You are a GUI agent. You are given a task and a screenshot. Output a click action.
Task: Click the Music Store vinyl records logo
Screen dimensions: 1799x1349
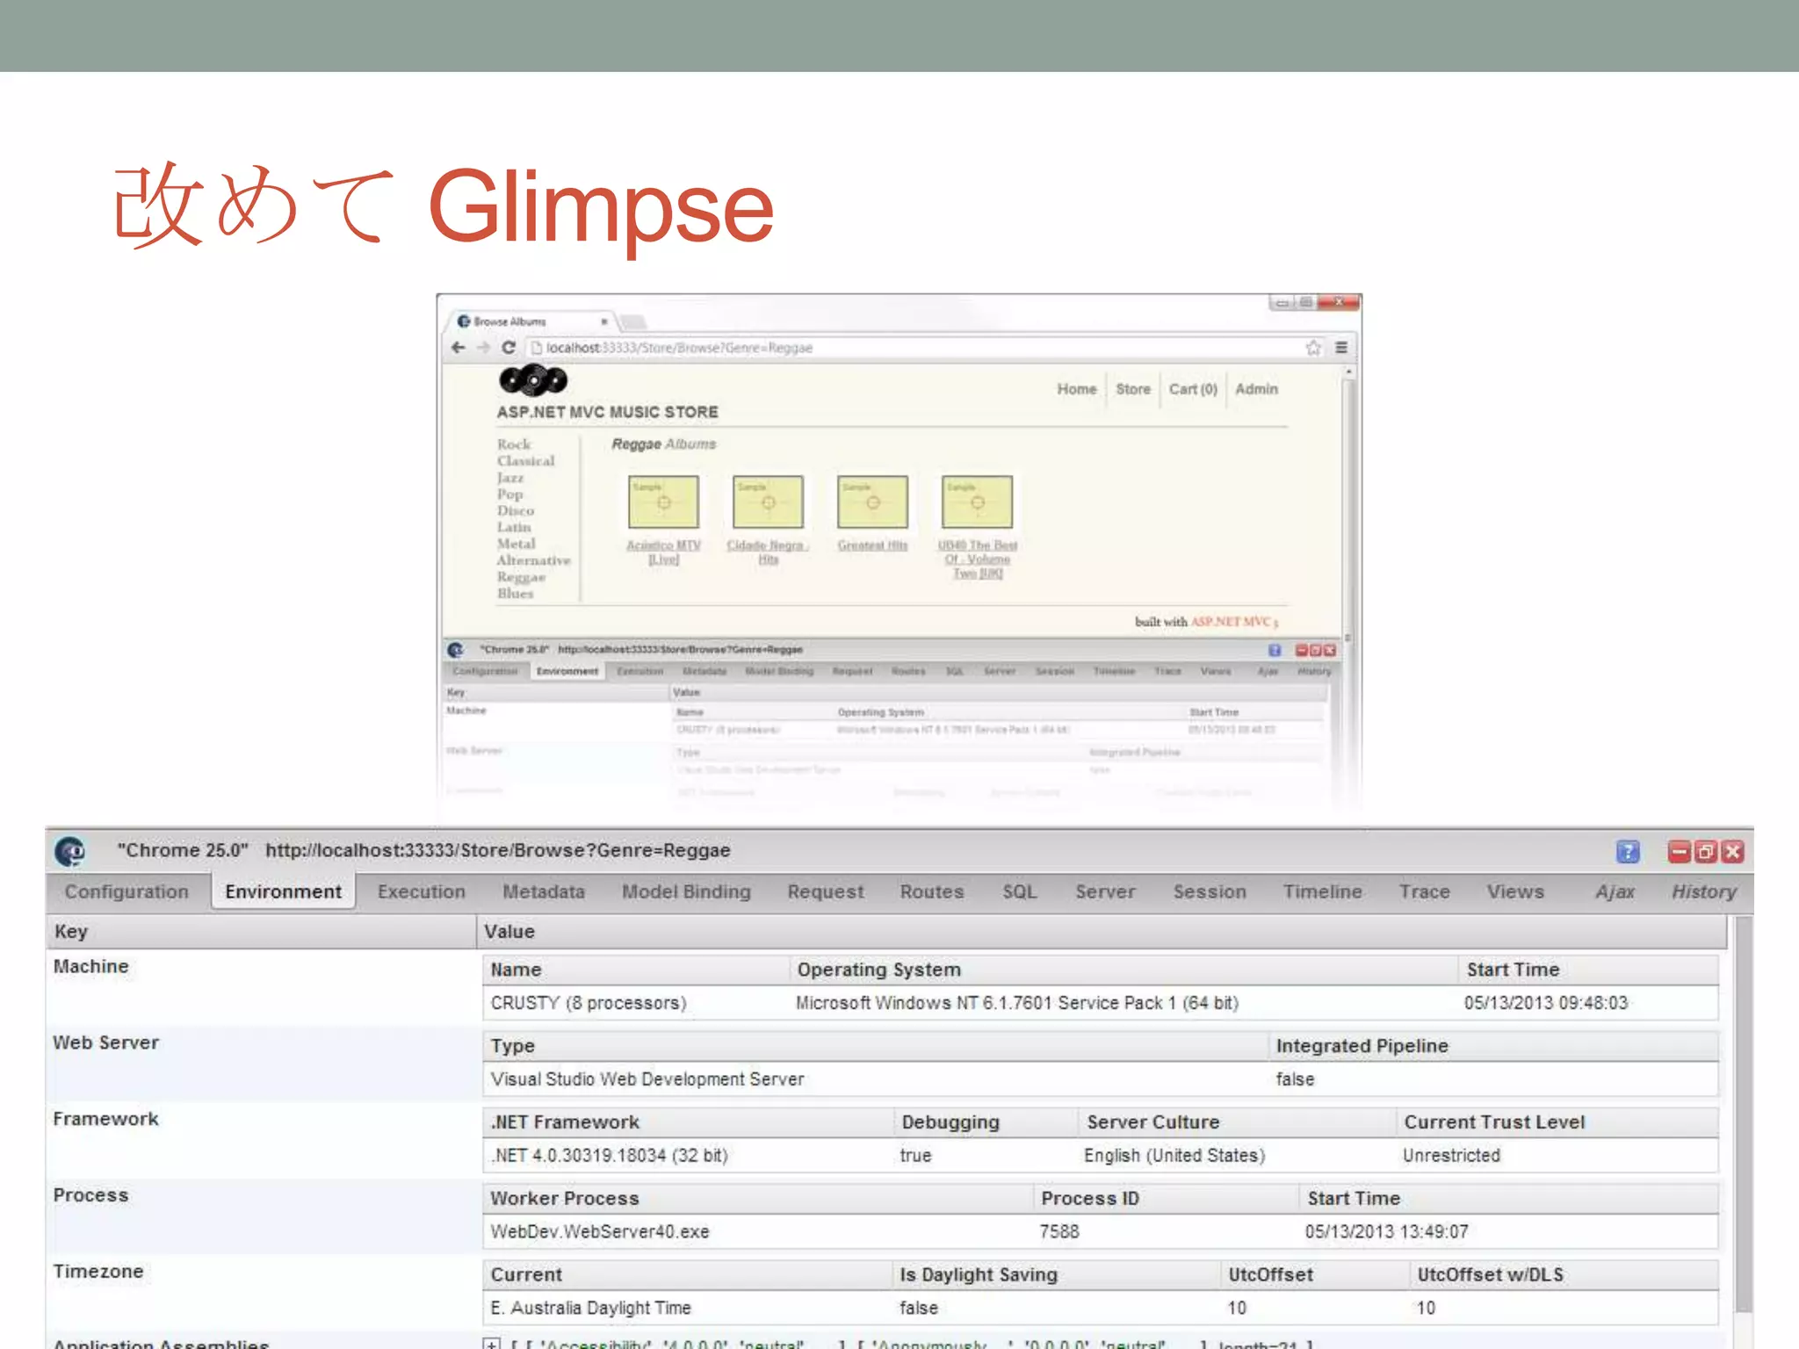(532, 380)
